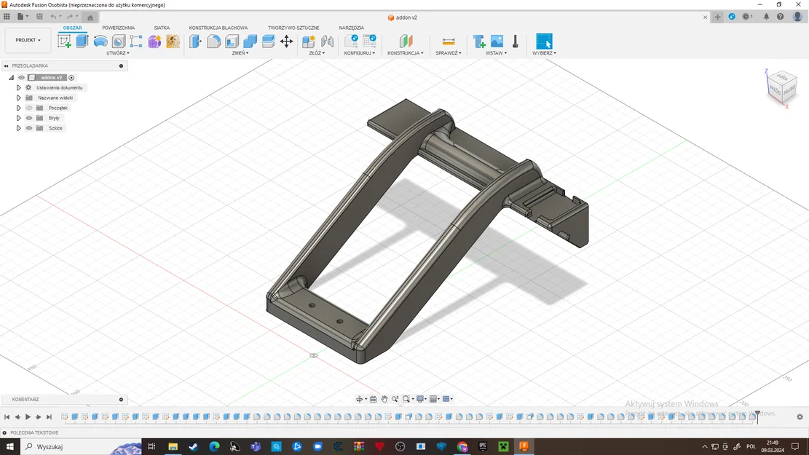809x455 pixels.
Task: Select the Rectangular Pattern tool
Action: click(x=136, y=41)
